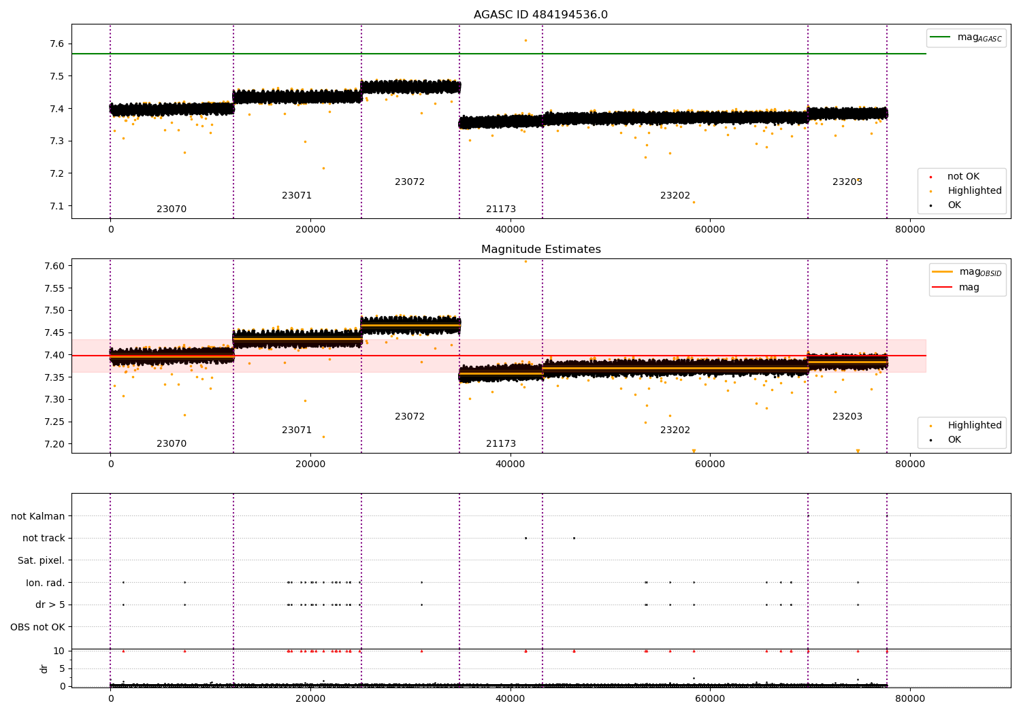Click x-axis tick 80000 under the flags plot

coord(910,698)
